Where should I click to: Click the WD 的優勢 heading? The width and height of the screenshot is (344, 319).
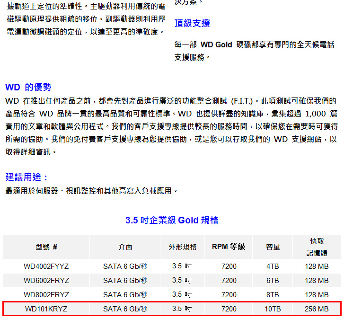point(28,87)
